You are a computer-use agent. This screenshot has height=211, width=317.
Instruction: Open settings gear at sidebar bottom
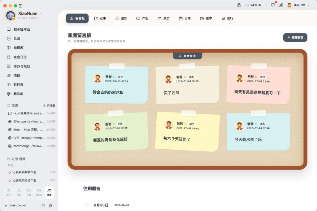(x=50, y=205)
